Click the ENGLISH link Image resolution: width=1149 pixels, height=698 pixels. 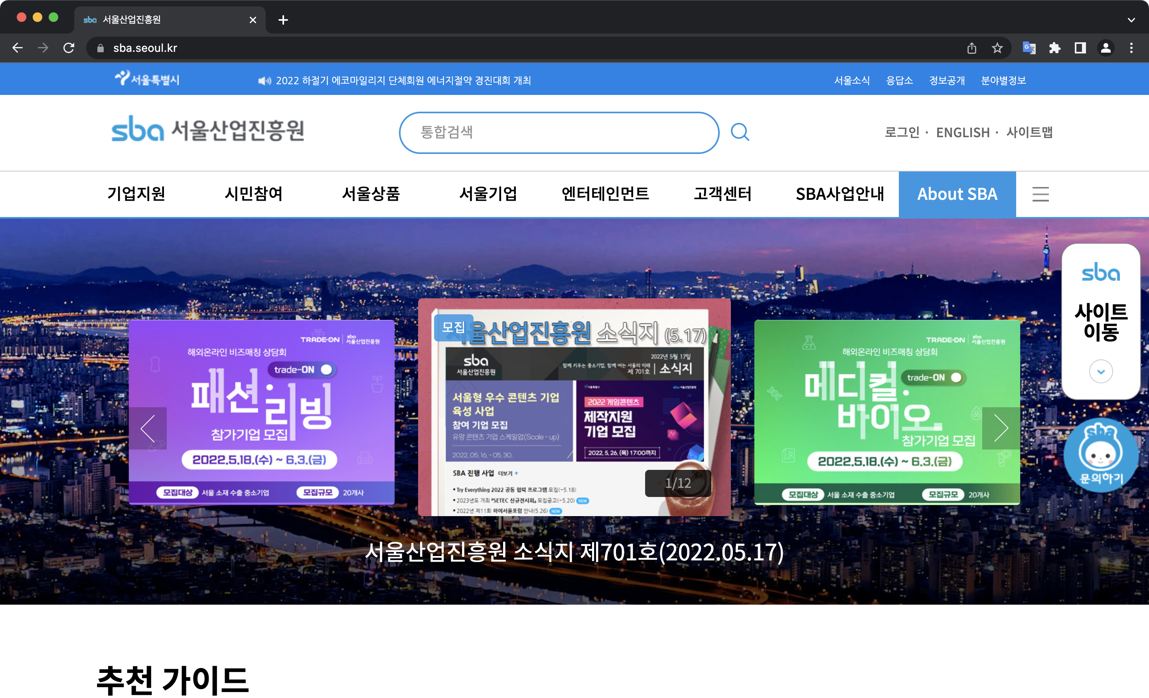pyautogui.click(x=963, y=132)
